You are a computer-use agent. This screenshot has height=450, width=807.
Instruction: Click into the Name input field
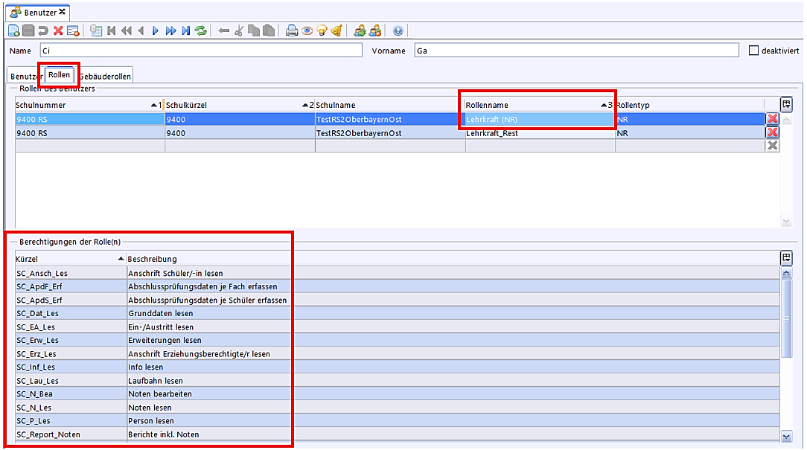[201, 51]
